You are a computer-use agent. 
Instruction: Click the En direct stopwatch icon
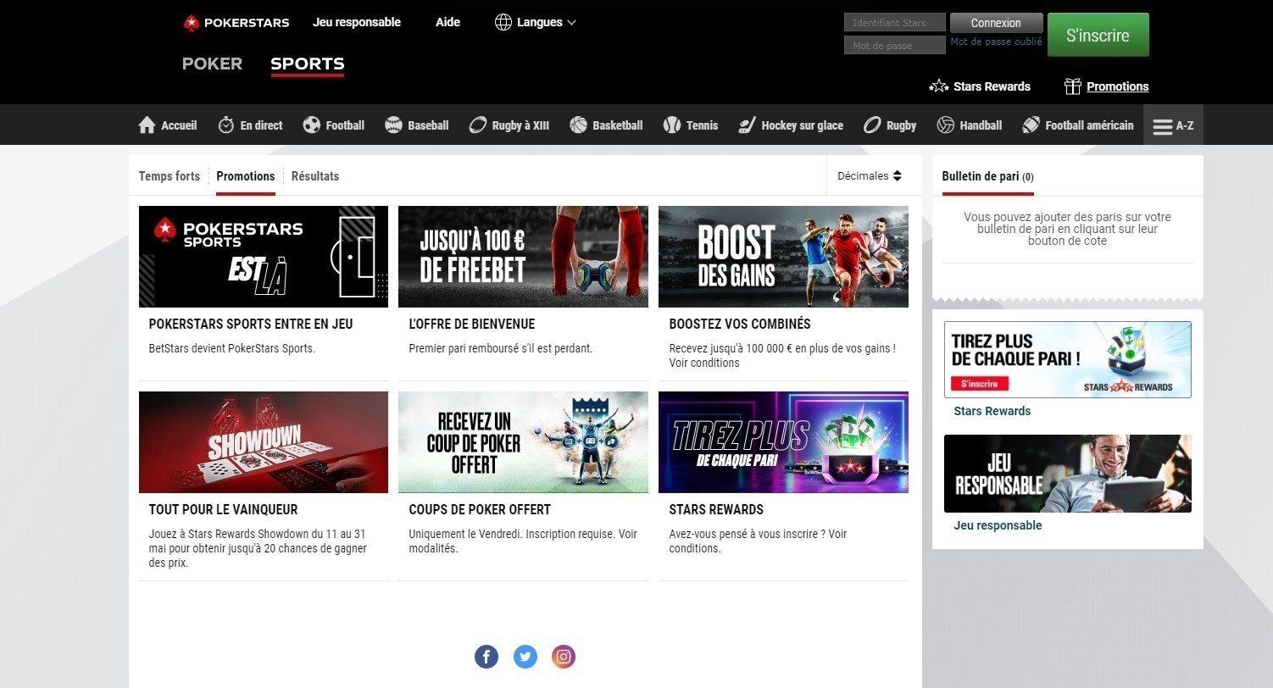click(x=225, y=125)
